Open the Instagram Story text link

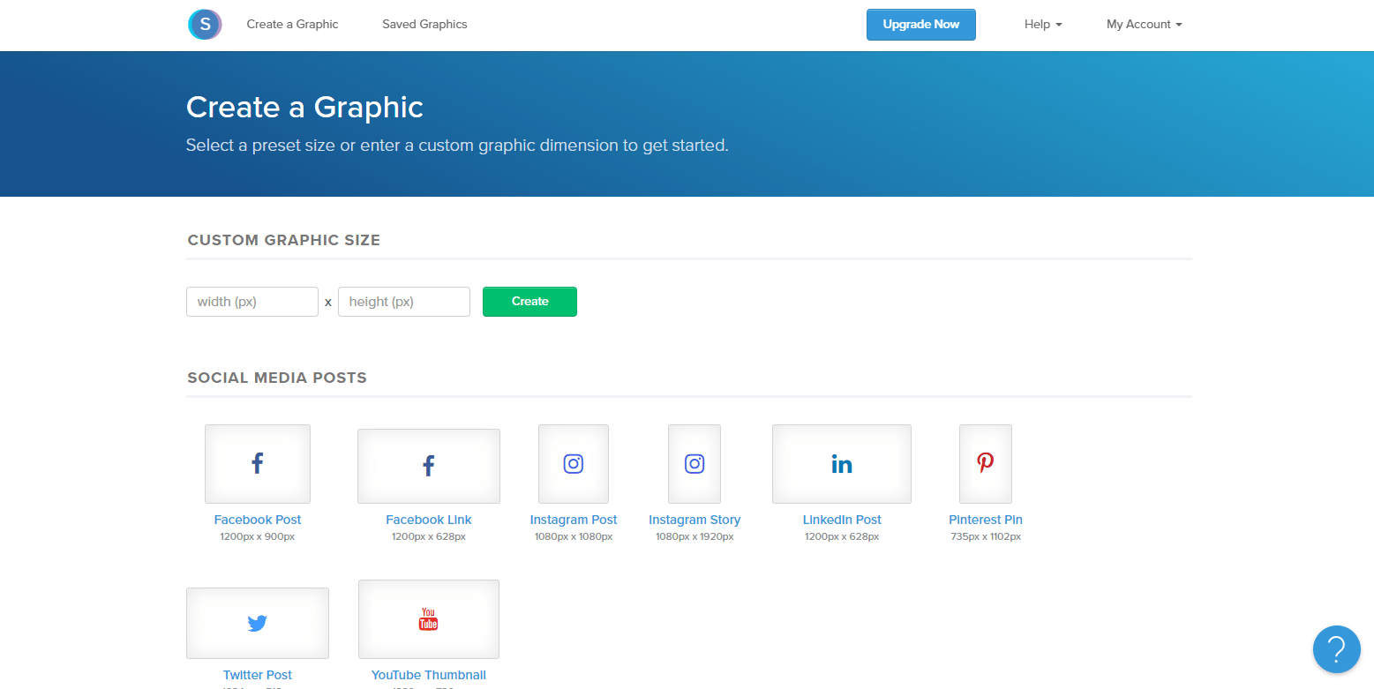(695, 520)
